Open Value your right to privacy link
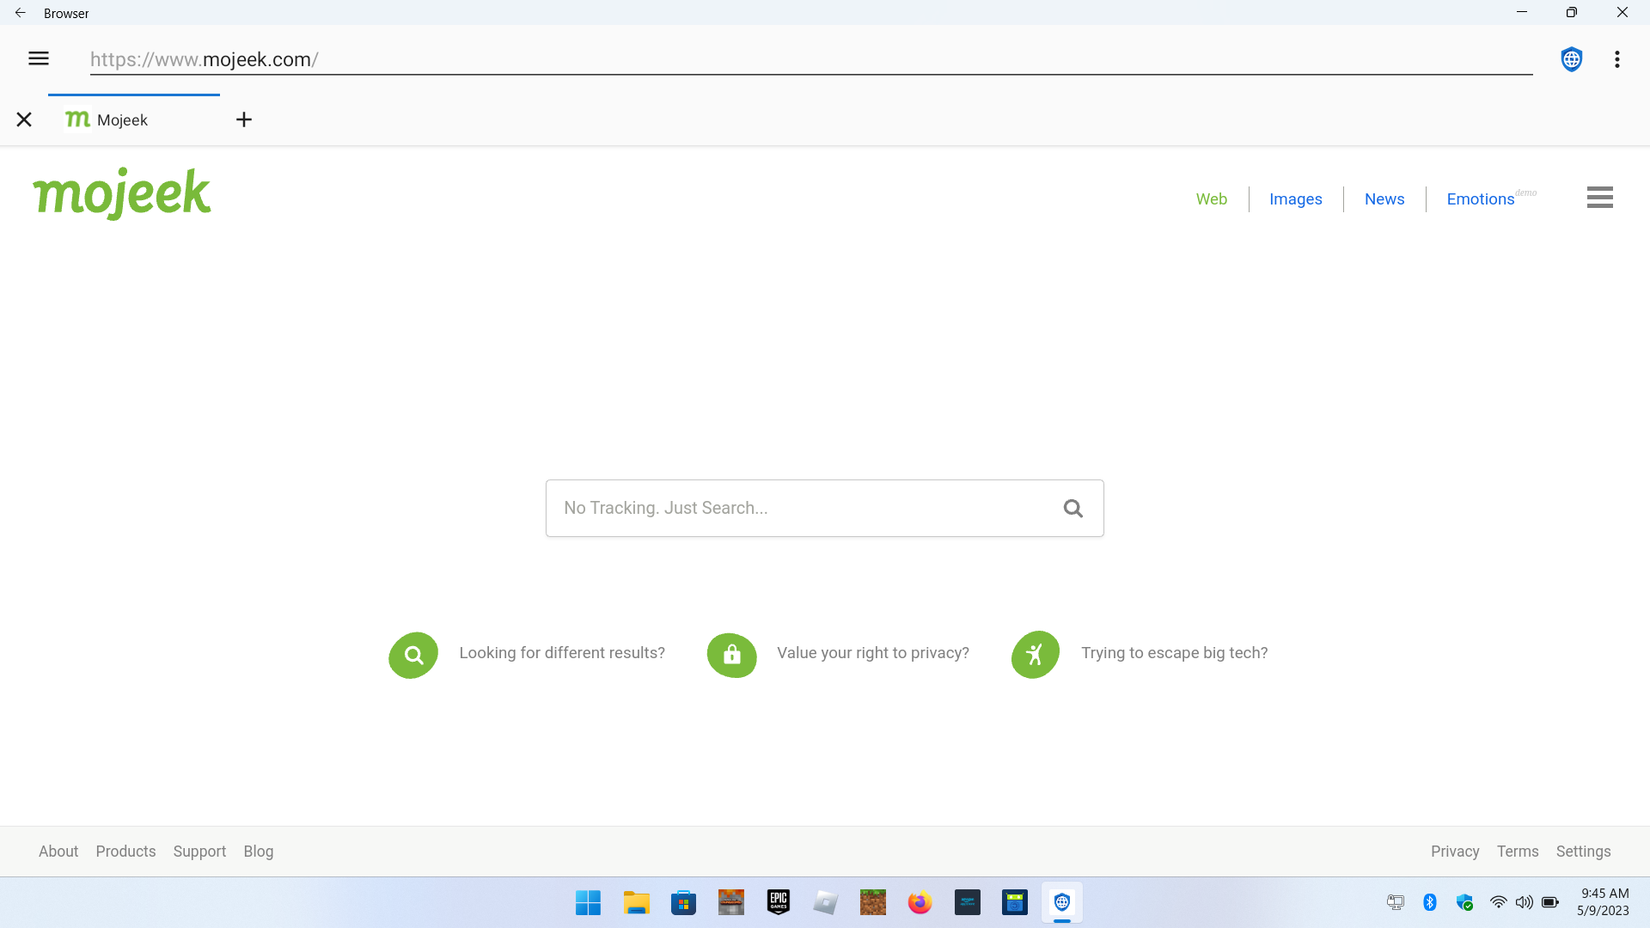 873,653
